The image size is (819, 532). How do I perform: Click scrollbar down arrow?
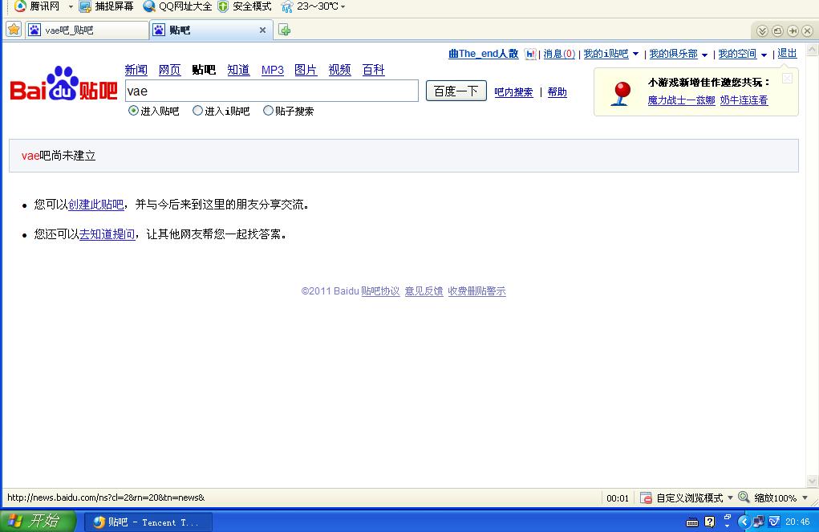pos(813,481)
